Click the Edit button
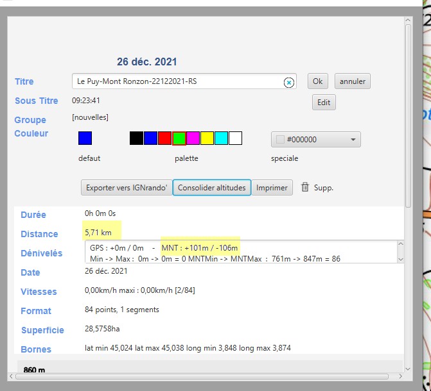Viewport: 431px width, 391px height. coord(324,103)
